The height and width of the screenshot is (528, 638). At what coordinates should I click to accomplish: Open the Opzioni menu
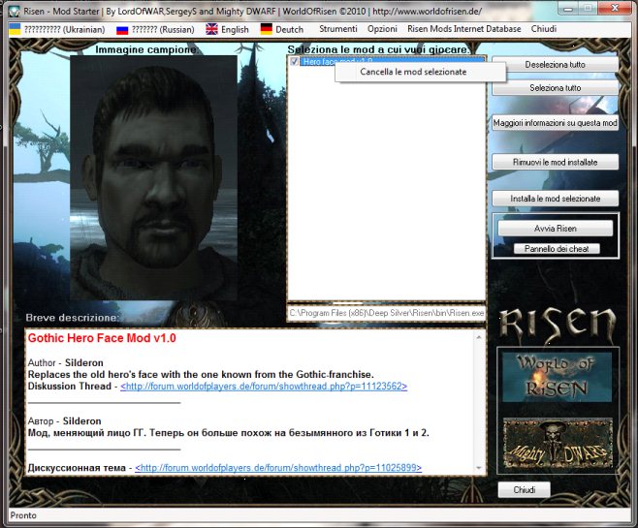pyautogui.click(x=382, y=29)
